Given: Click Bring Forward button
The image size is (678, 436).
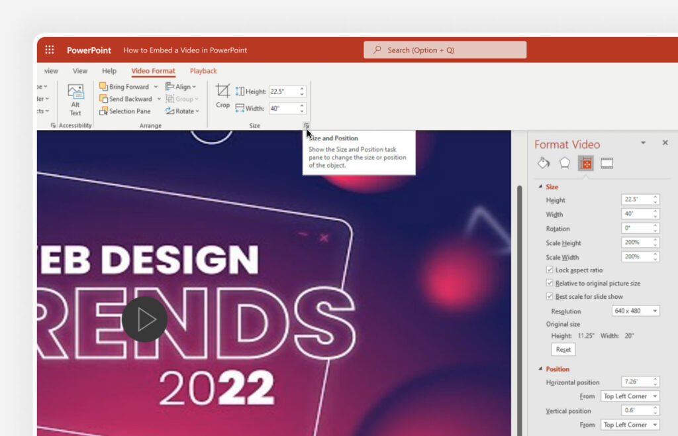Looking at the screenshot, I should tap(124, 87).
